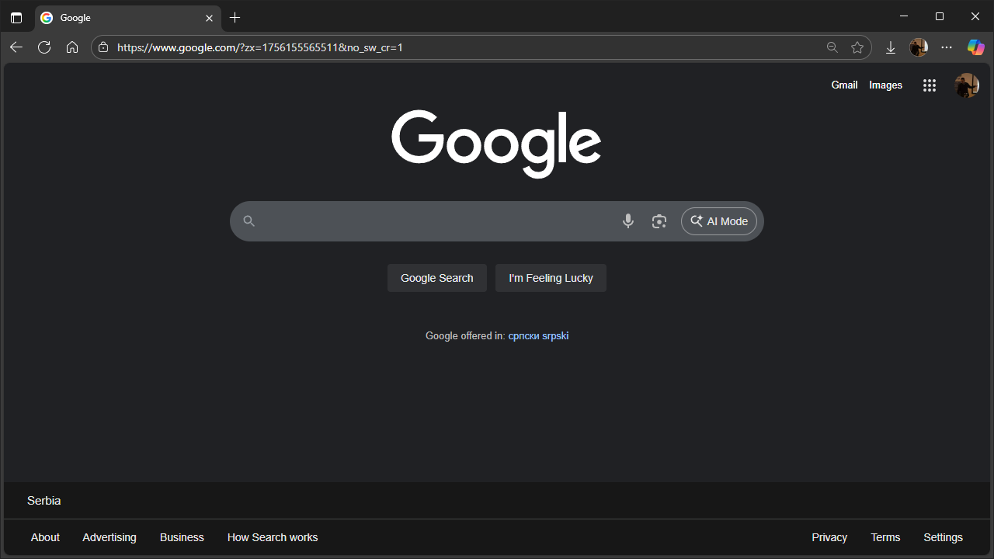Go to the browser home page
Screen dimensions: 994x559
click(72, 47)
